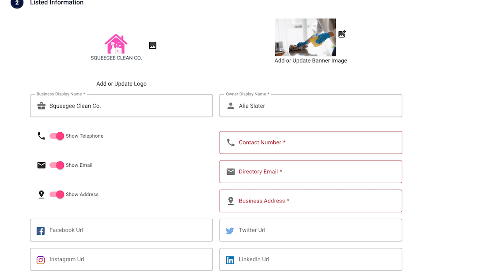
Task: Click the step 2 circle badge
Action: (17, 3)
